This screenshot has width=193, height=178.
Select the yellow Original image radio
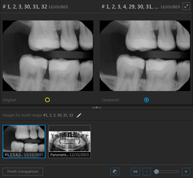tap(47, 100)
